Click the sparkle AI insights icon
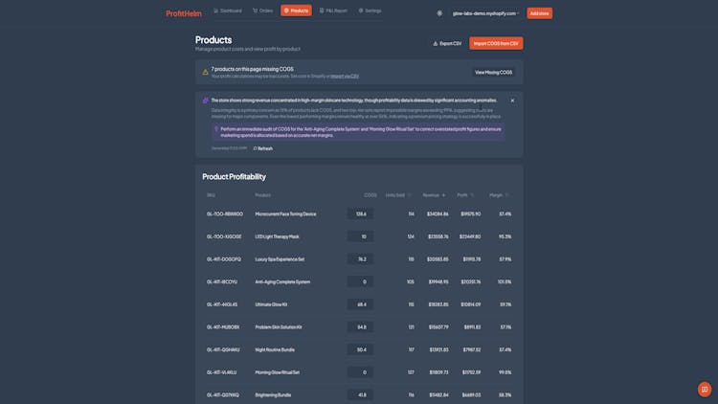This screenshot has height=404, width=718. click(205, 100)
